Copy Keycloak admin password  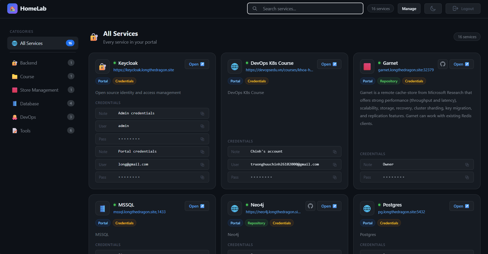(x=202, y=139)
